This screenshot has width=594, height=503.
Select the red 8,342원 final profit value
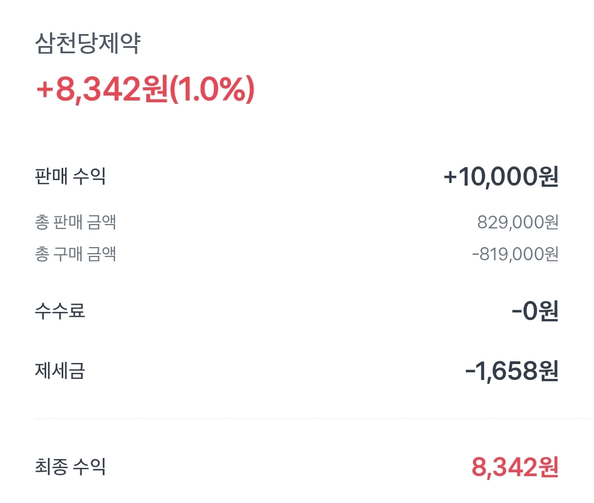pos(515,467)
